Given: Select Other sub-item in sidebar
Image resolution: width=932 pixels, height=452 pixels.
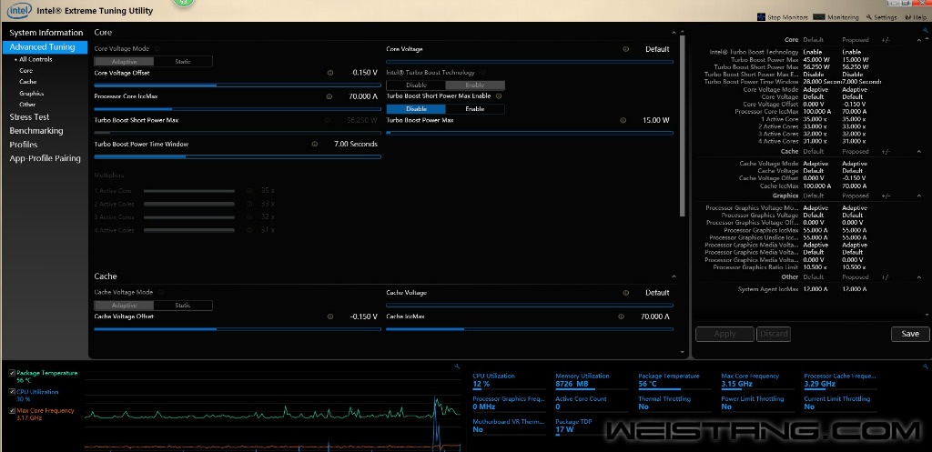Looking at the screenshot, I should click(27, 105).
